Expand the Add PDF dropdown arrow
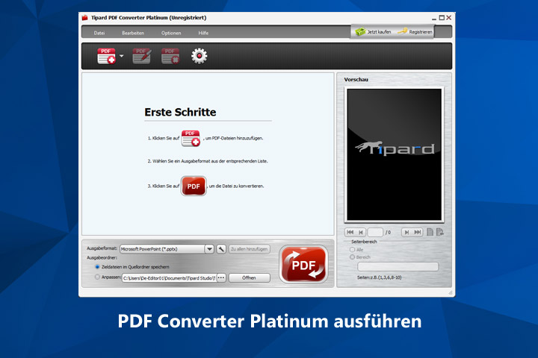The width and height of the screenshot is (538, 358). 122,56
